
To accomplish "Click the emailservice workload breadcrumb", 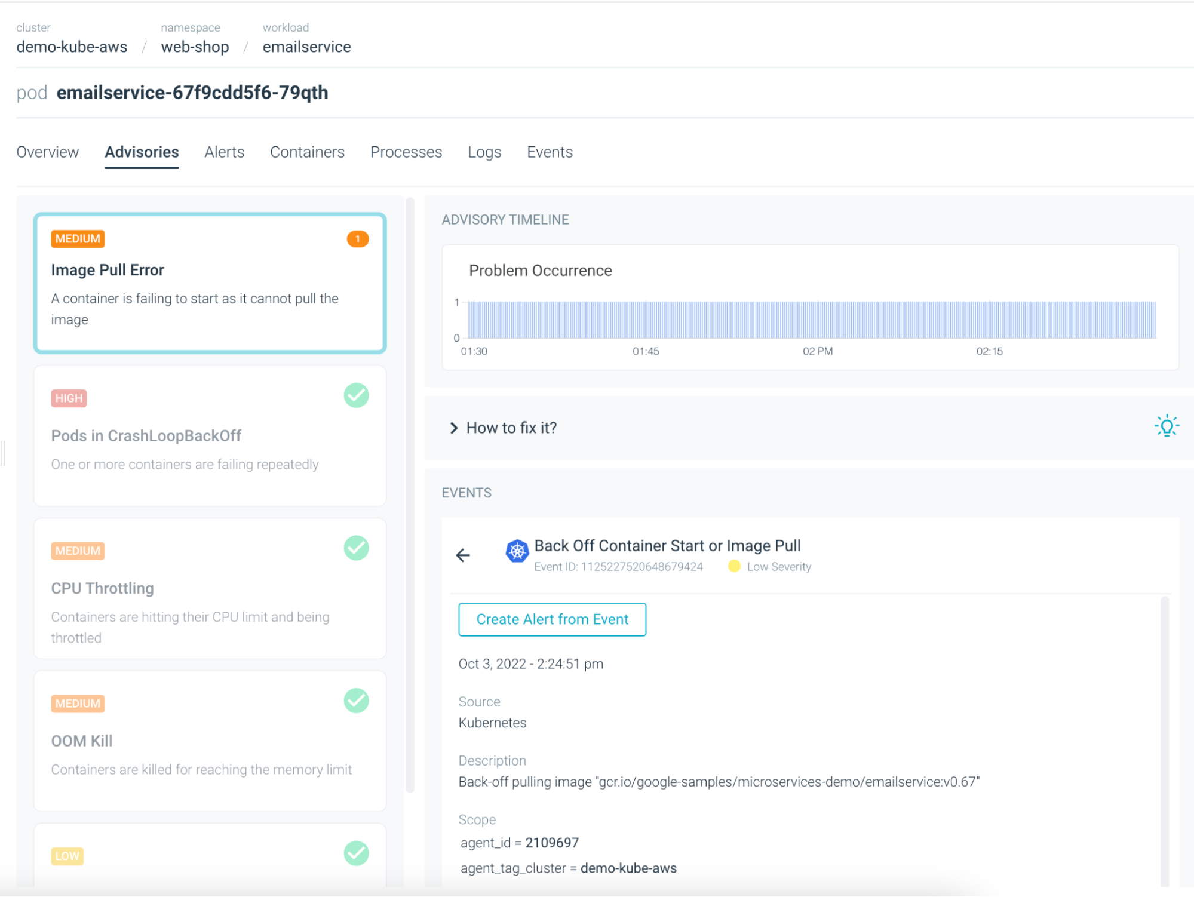I will [x=306, y=47].
